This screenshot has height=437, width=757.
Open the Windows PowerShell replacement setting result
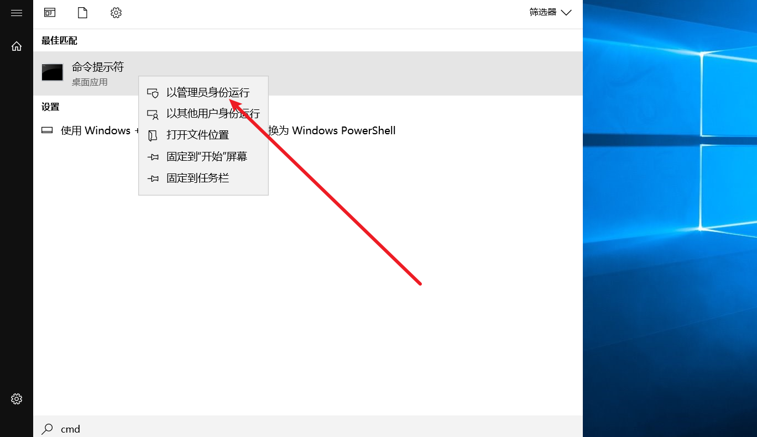coord(332,131)
